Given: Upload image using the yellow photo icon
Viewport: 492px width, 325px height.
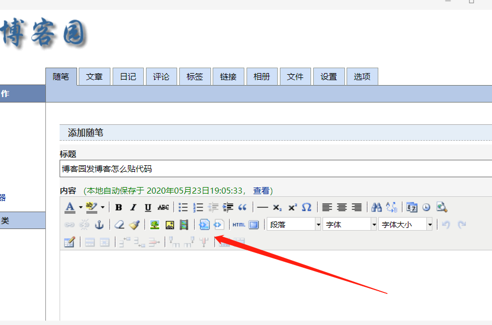Looking at the screenshot, I should tap(170, 225).
